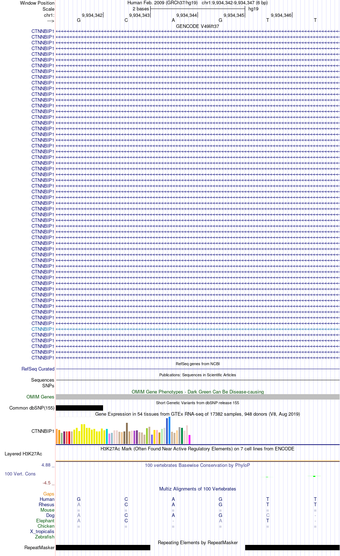Click the left black RepeatMasker block
The height and width of the screenshot is (556, 340).
(103, 547)
